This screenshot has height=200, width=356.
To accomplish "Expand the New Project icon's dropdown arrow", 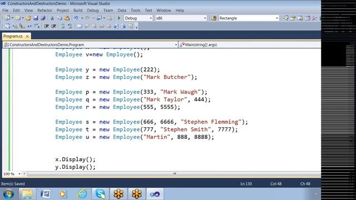I will pos(12,18).
